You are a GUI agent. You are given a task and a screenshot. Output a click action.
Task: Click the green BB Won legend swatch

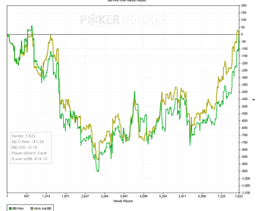click(10, 208)
